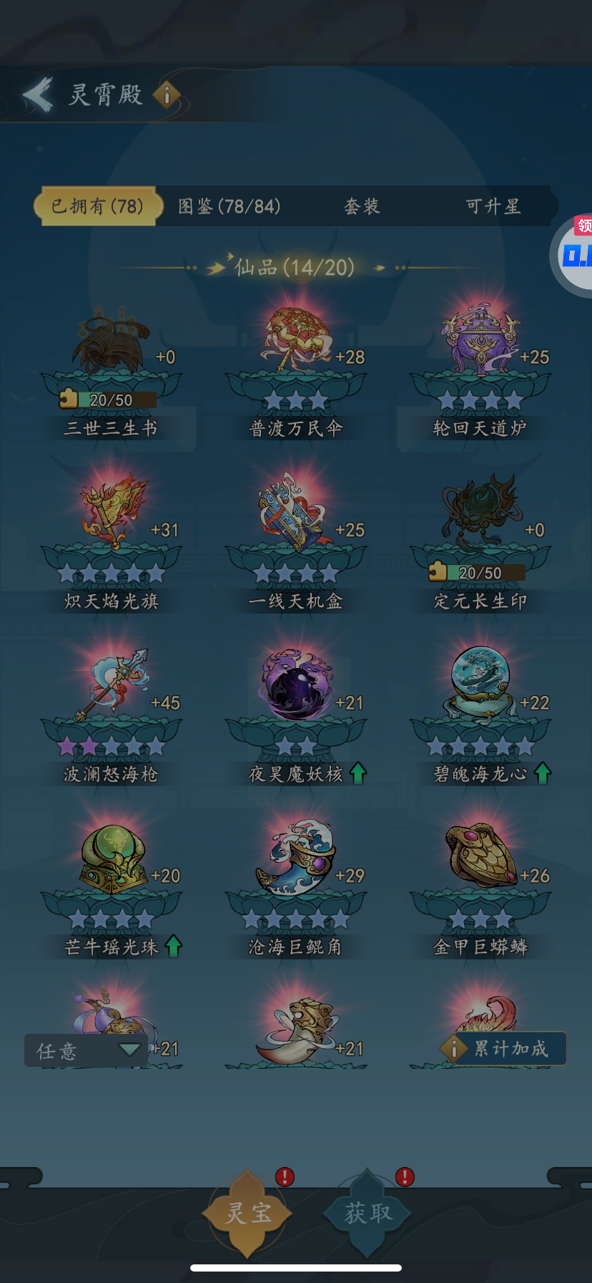Open the 累计加成 bonus button
592x1283 pixels.
point(503,1049)
